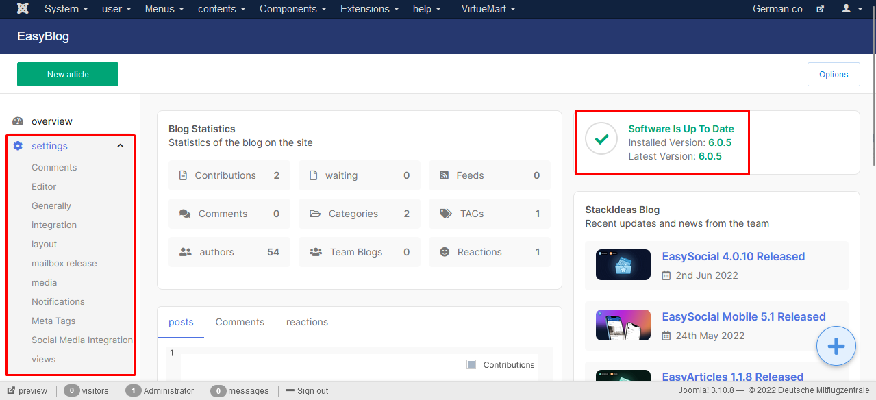Image resolution: width=876 pixels, height=400 pixels.
Task: Open Notifications settings
Action: coord(58,301)
